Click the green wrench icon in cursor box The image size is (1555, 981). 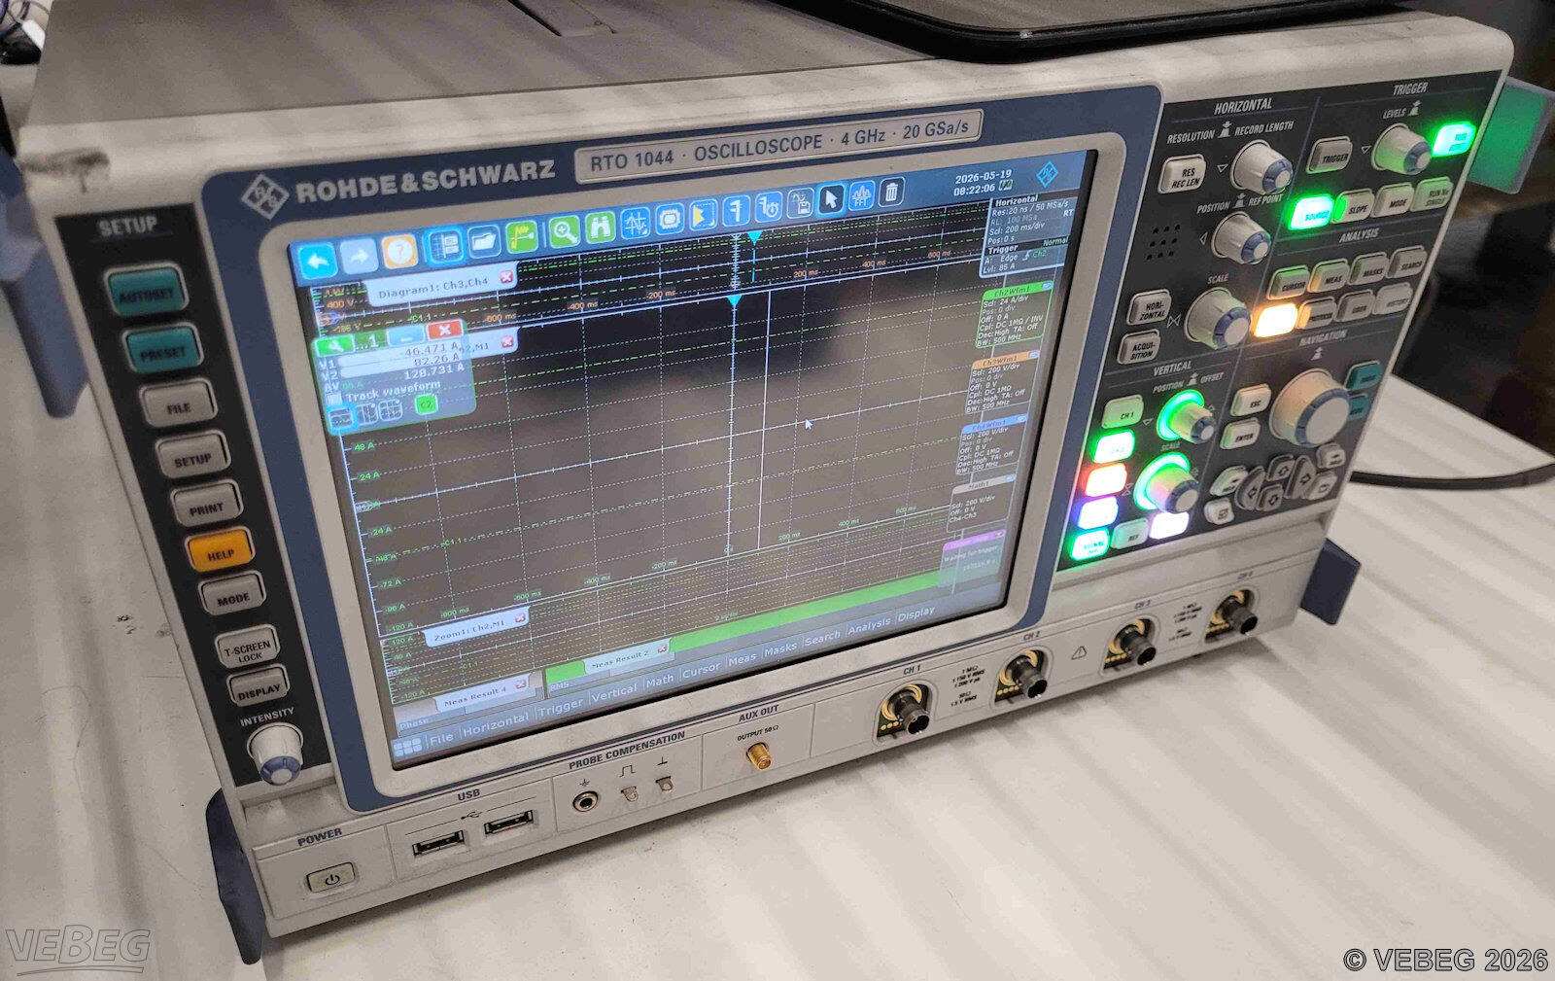pos(333,346)
